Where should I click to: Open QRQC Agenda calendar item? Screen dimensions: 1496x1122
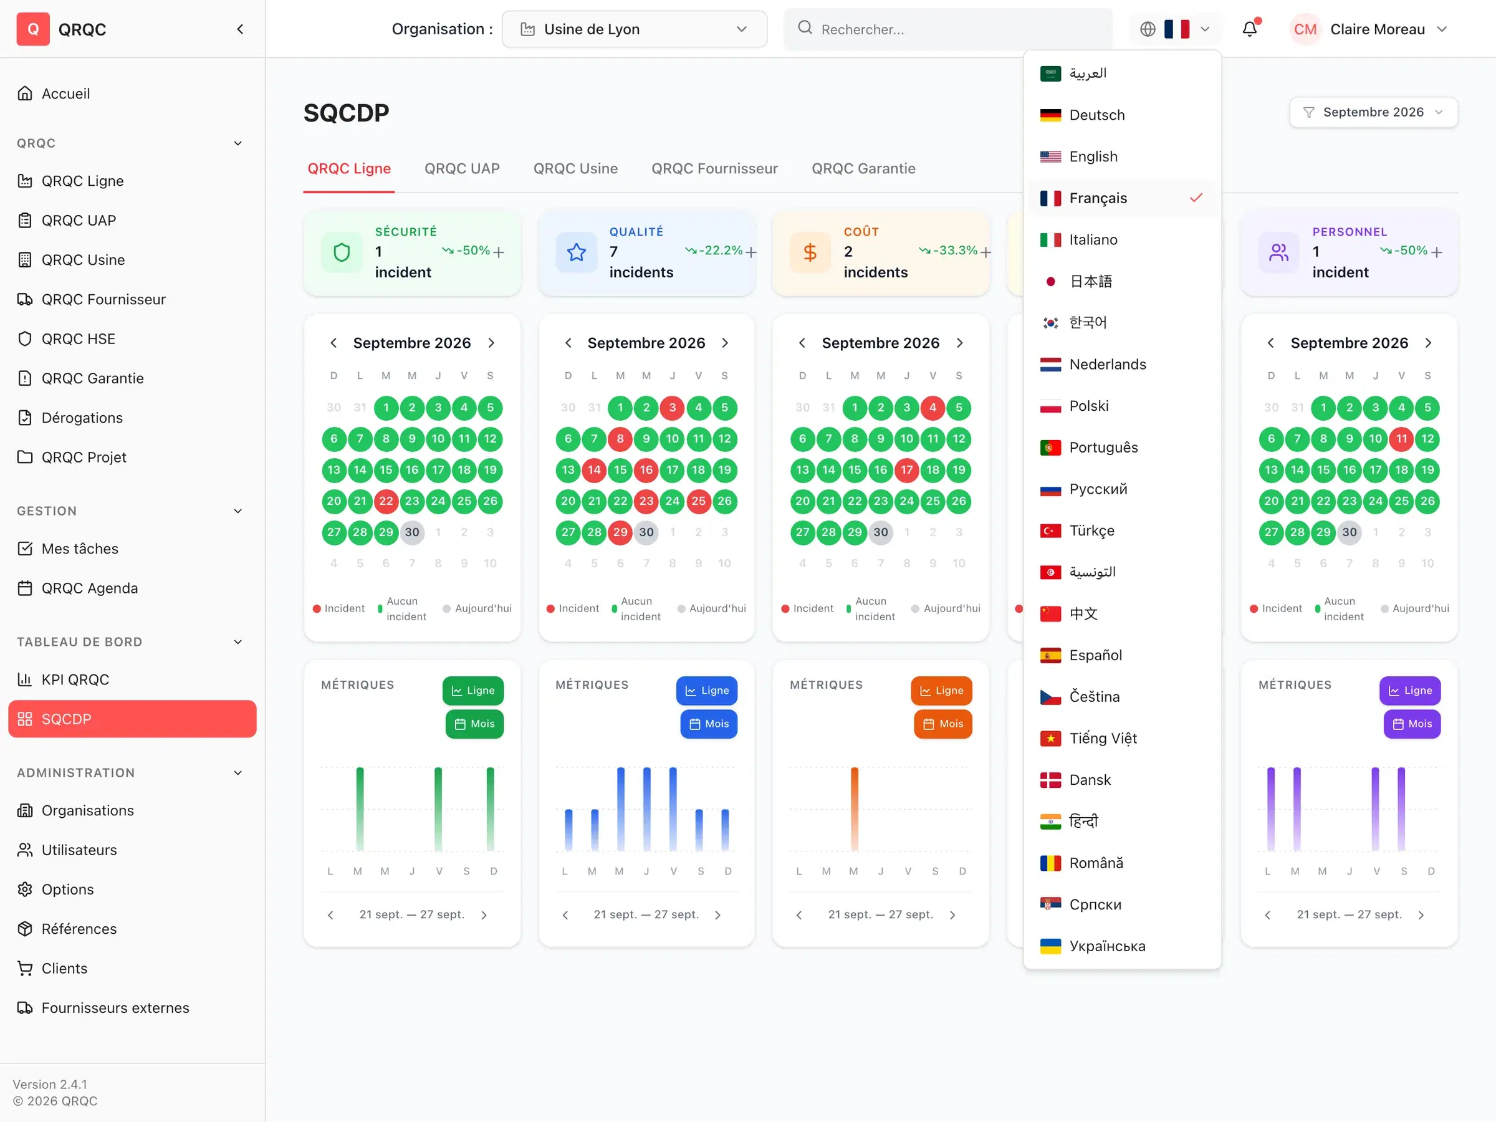[x=133, y=588]
